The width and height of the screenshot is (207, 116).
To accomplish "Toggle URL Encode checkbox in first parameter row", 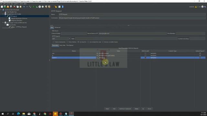I will tap(145, 53).
